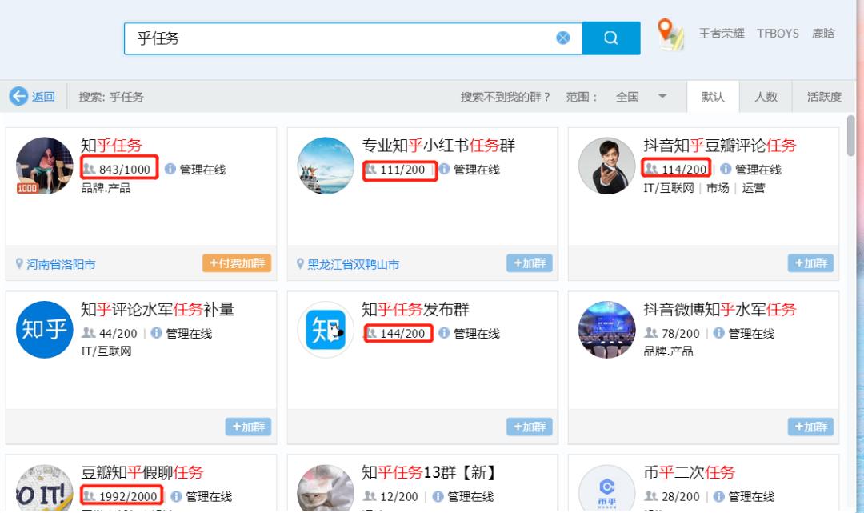Screen dimensions: 864x513
Task: Click the blue search magnifier icon
Action: (611, 38)
